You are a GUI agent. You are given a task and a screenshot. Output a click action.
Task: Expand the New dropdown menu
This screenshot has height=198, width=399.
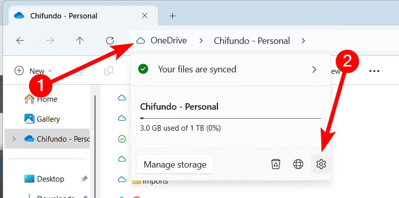[x=33, y=71]
